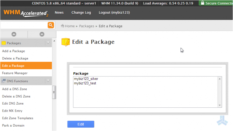Collapse the Packages section arrow
The width and height of the screenshot is (233, 131).
coord(48,43)
